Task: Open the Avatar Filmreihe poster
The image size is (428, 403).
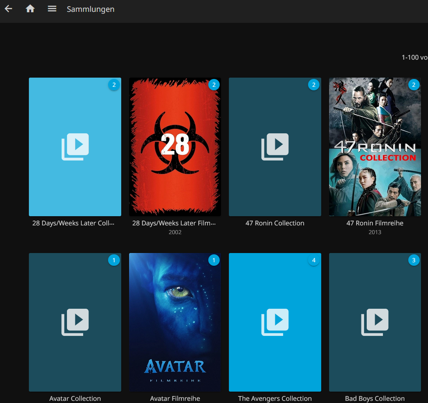Action: tap(175, 322)
